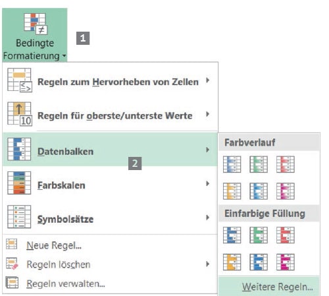Choose purple gradient data bar
Screen dimensions: 329x296
[x=286, y=191]
